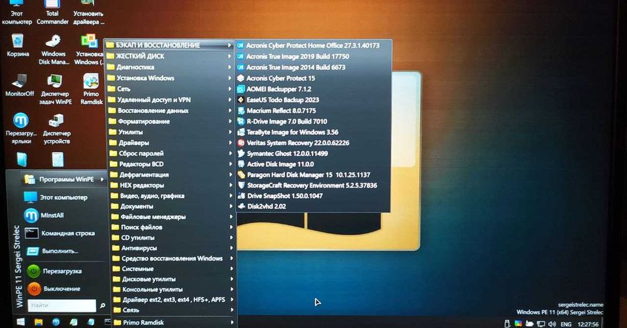The width and height of the screenshot is (627, 328).
Task: Click the Windows Start button on taskbar
Action: pos(20,322)
